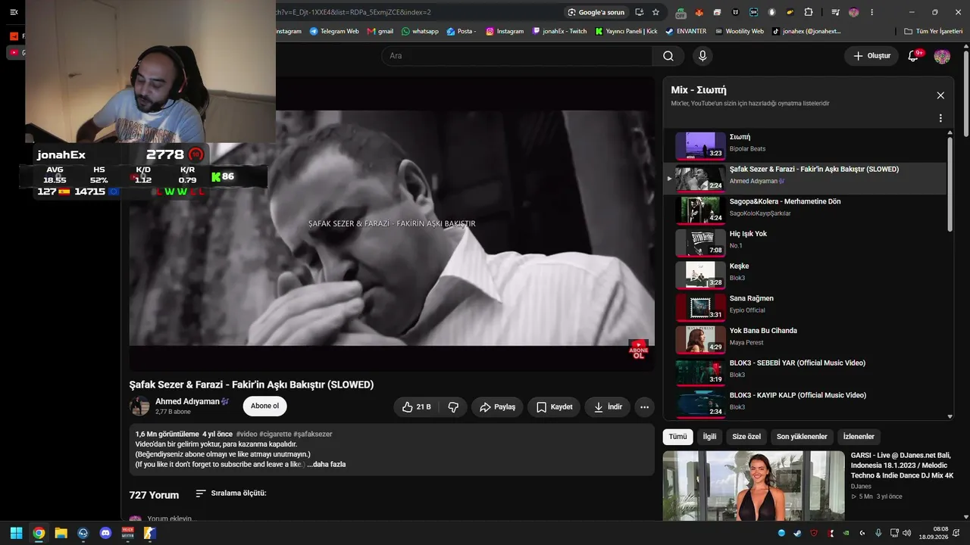Open the jonahex TikTok bookmark

coord(806,31)
